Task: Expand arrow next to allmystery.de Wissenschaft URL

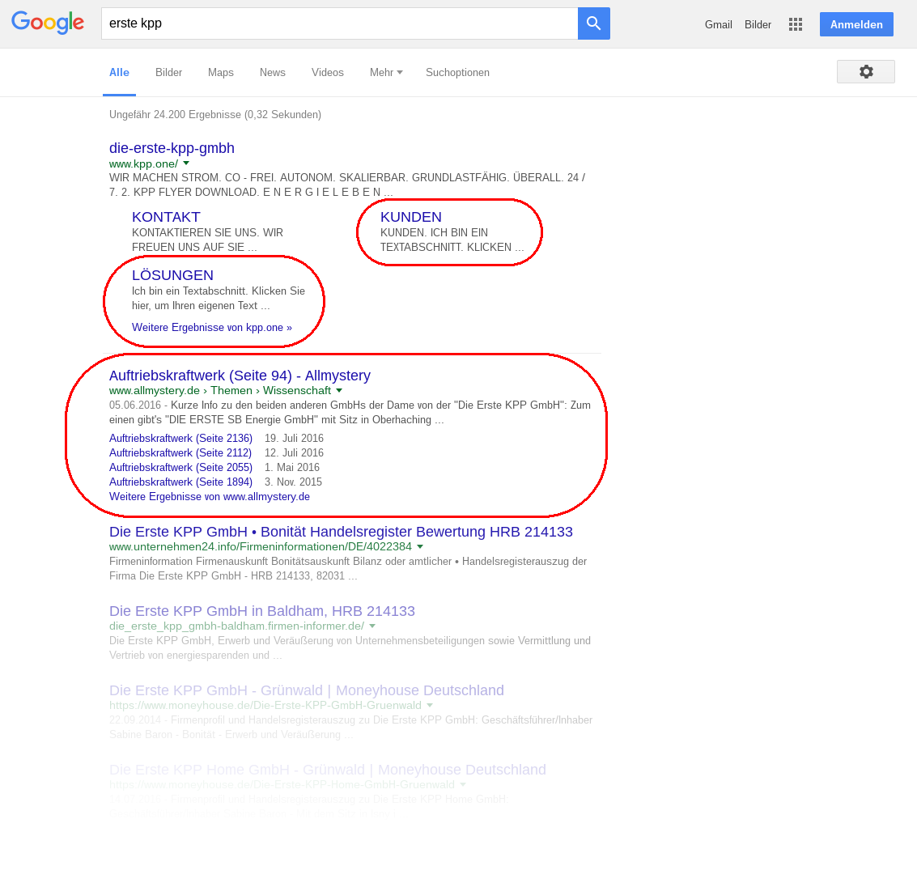Action: click(339, 391)
